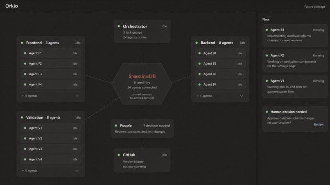Click green status dot beside People
Image resolution: width=330 pixels, height=185 pixels.
[116, 125]
